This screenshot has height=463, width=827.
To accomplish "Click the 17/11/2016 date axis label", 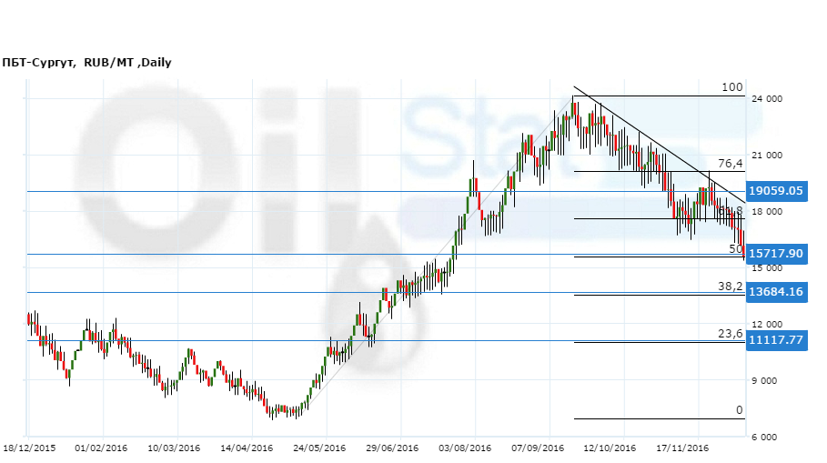I will [682, 448].
